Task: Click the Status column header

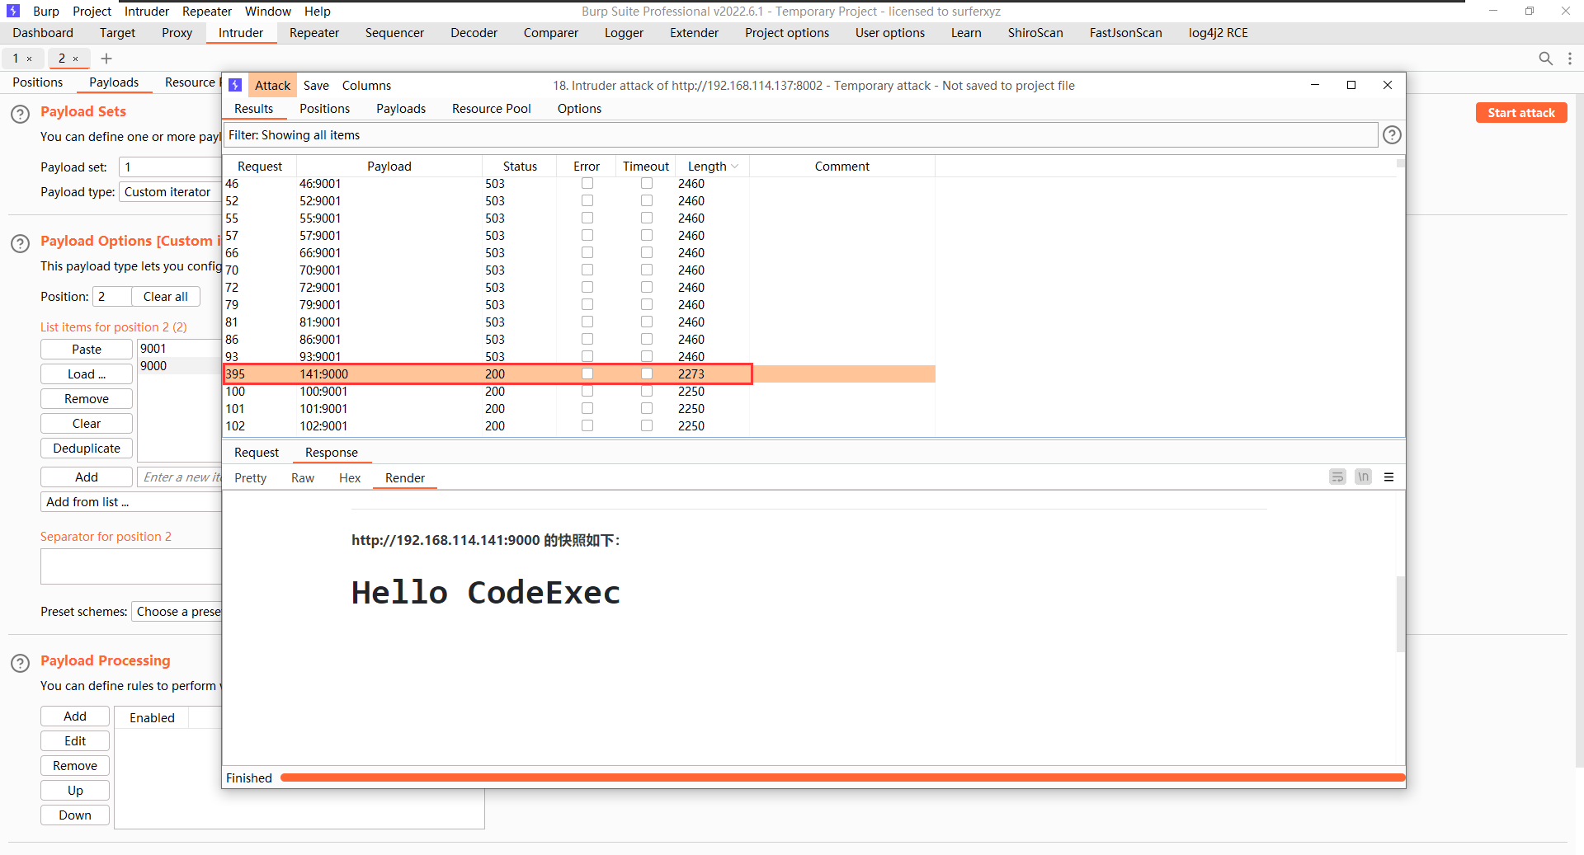Action: pyautogui.click(x=520, y=167)
